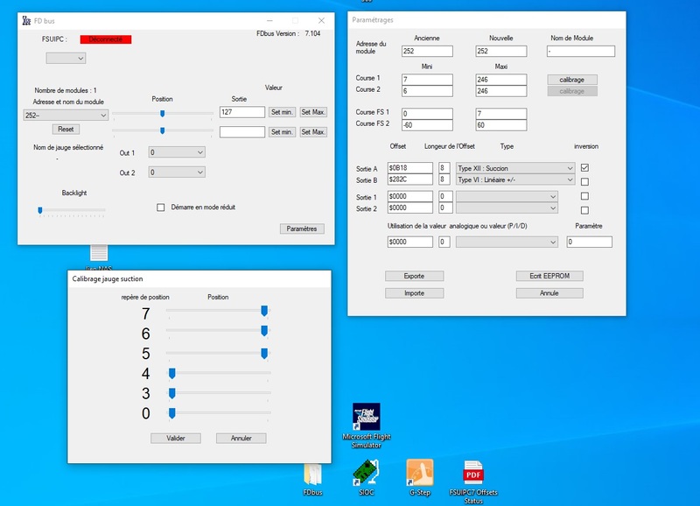
Task: Click the FD bus window title icon
Action: (26, 19)
